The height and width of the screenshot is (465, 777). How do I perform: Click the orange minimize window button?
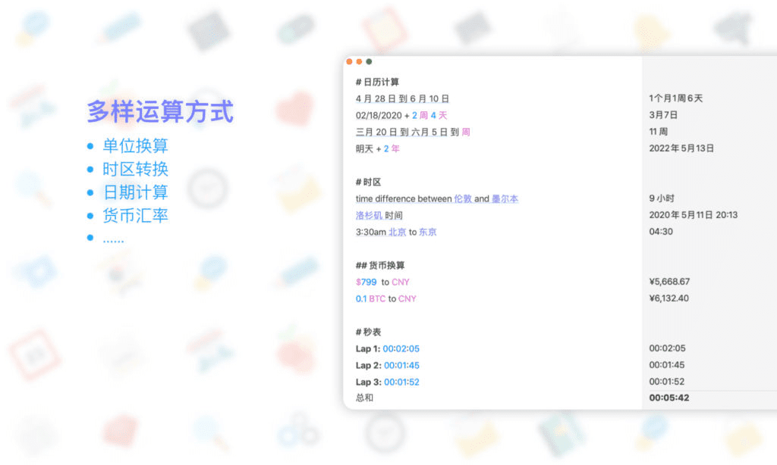(359, 61)
